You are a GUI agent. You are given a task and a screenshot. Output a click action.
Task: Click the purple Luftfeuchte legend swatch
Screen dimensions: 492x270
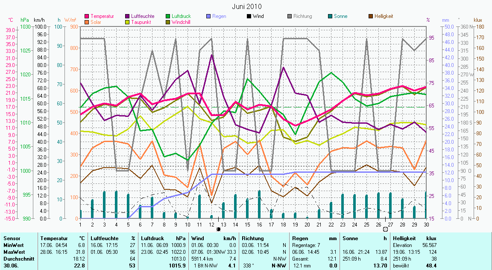pos(128,16)
